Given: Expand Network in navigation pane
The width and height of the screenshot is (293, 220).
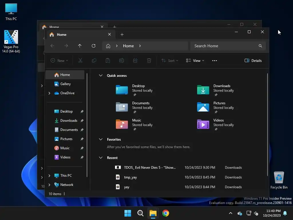Looking at the screenshot, I should pos(49,185).
